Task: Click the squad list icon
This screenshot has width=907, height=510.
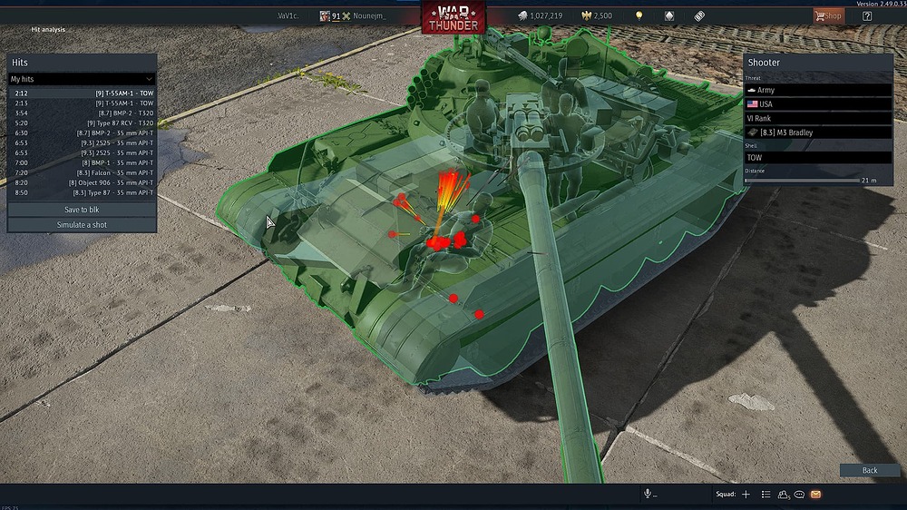Action: pyautogui.click(x=766, y=495)
